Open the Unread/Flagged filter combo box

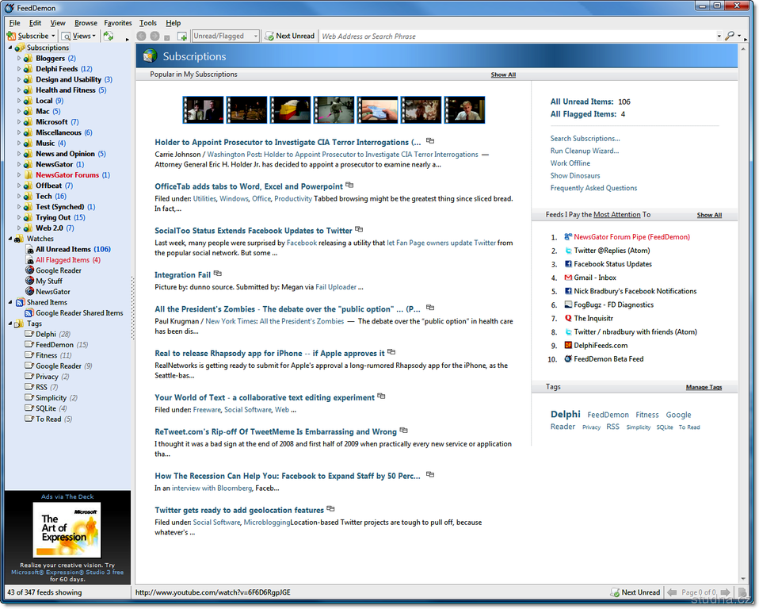coord(226,36)
